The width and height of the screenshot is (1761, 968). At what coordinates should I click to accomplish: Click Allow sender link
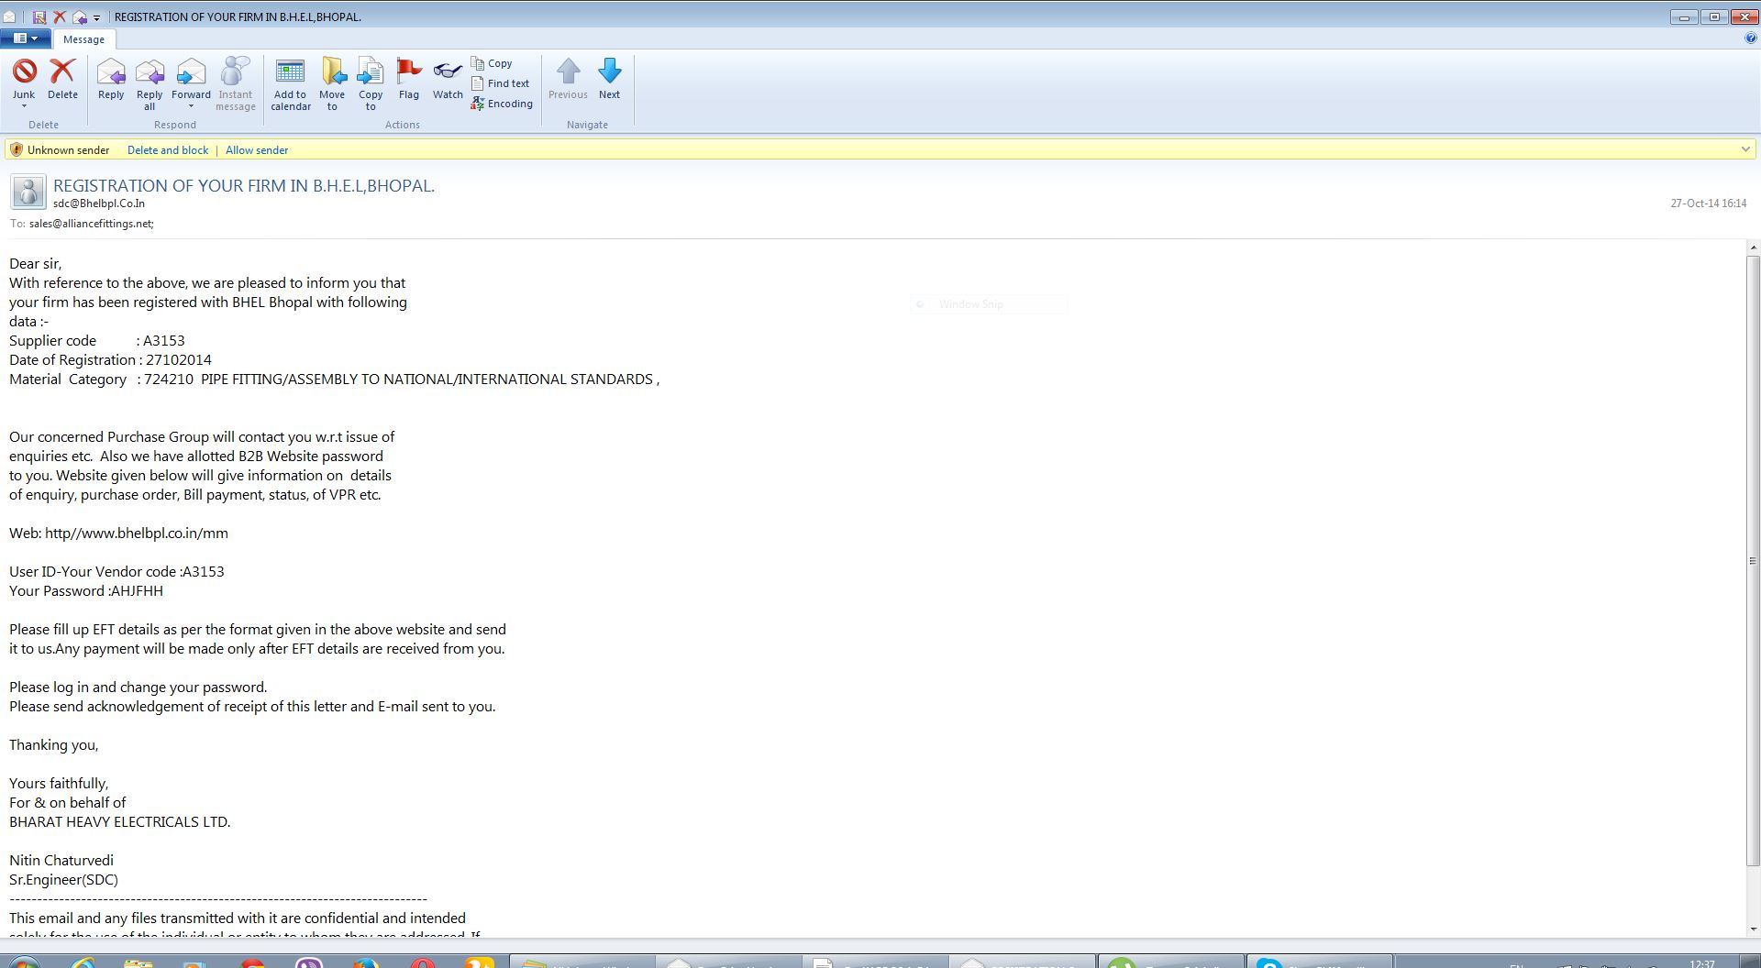pyautogui.click(x=257, y=150)
